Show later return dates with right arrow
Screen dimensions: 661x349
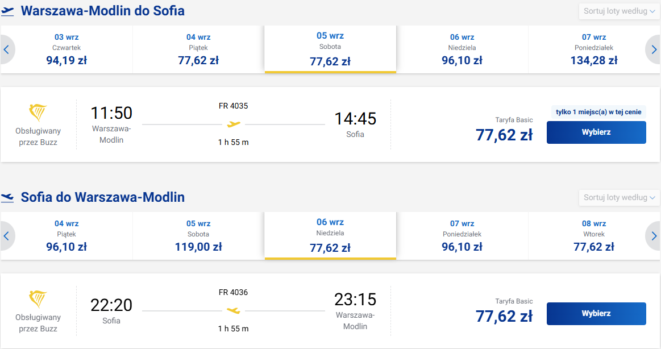[x=654, y=236]
